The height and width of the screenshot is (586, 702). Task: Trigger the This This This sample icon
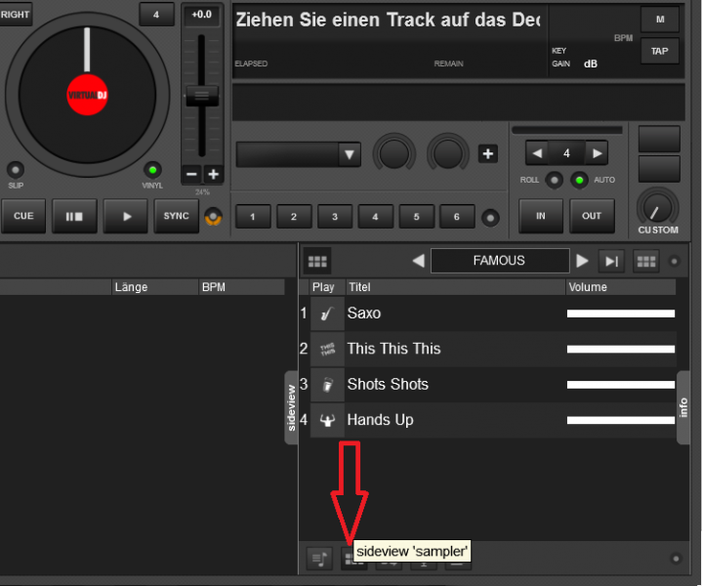(327, 349)
